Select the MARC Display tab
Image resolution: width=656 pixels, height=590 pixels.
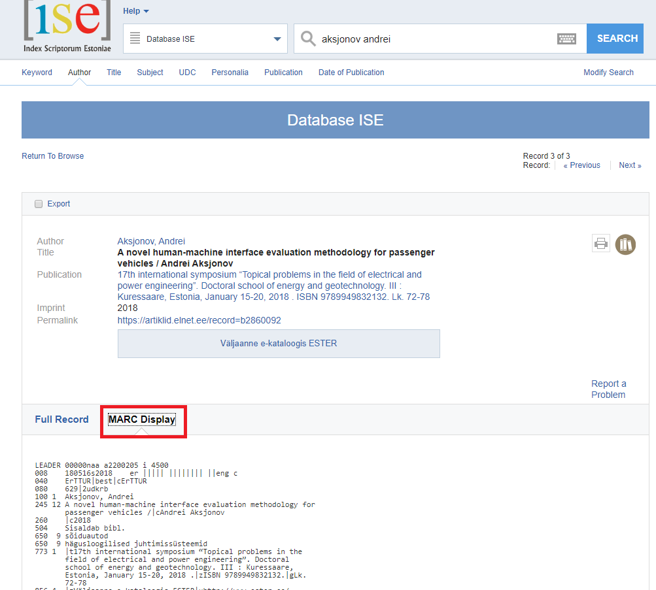click(x=142, y=419)
